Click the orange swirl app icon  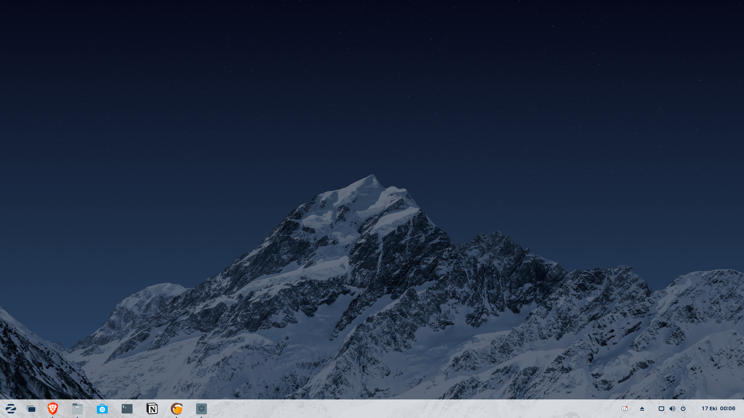[x=177, y=409]
